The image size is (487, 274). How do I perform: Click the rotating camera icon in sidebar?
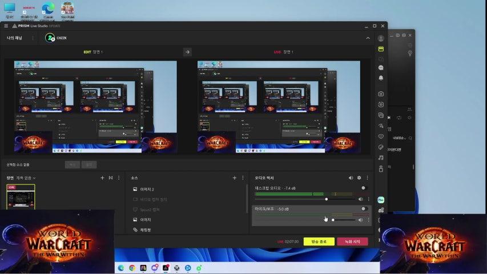[x=381, y=104]
